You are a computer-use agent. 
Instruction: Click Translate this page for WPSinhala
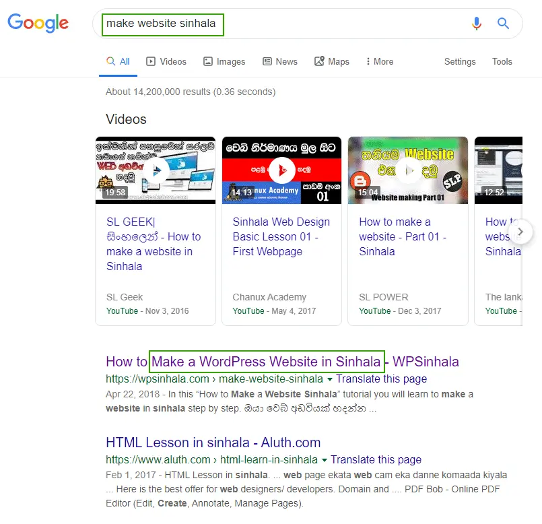(381, 379)
